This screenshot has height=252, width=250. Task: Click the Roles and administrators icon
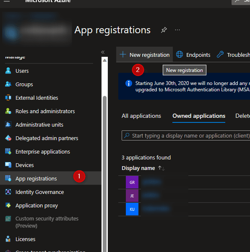pyautogui.click(x=8, y=111)
